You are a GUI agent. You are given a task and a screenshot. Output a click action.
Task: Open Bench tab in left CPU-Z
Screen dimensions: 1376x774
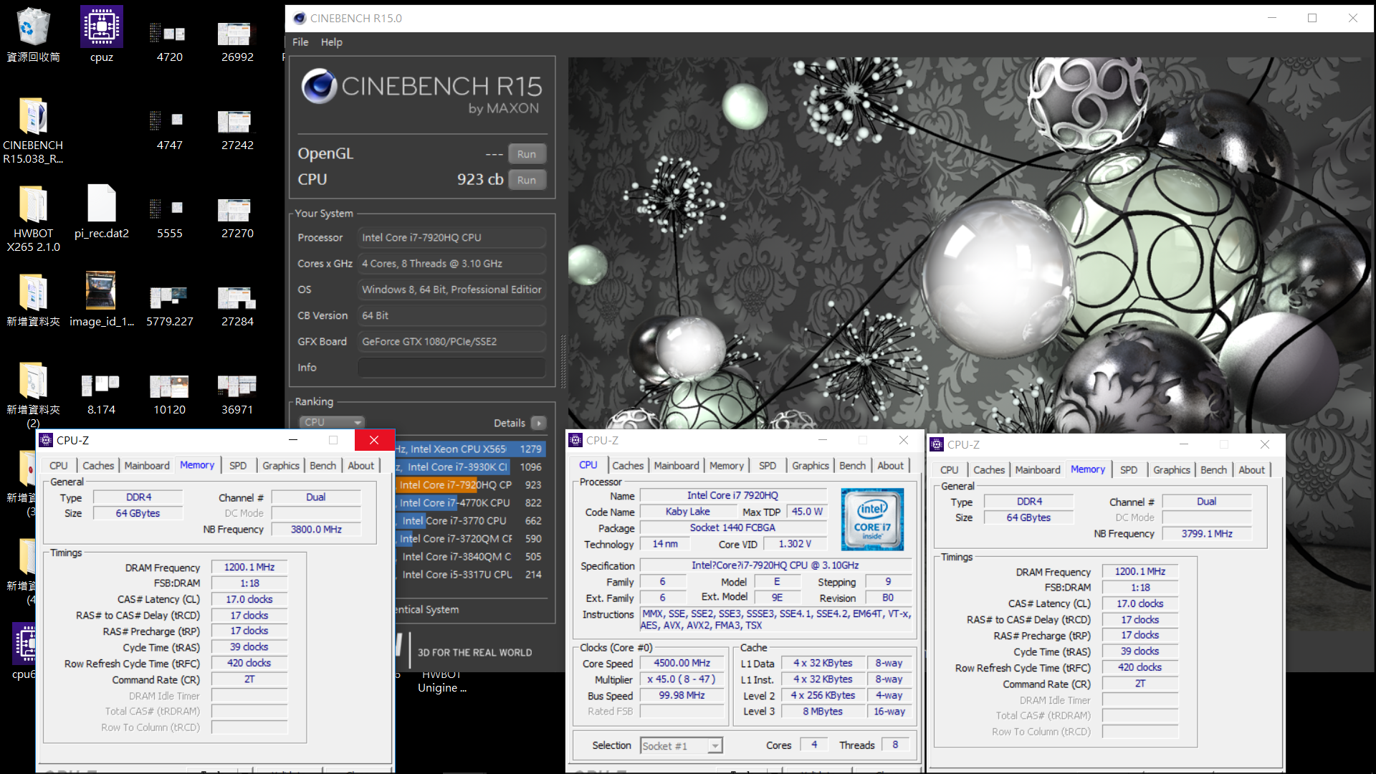pos(322,465)
